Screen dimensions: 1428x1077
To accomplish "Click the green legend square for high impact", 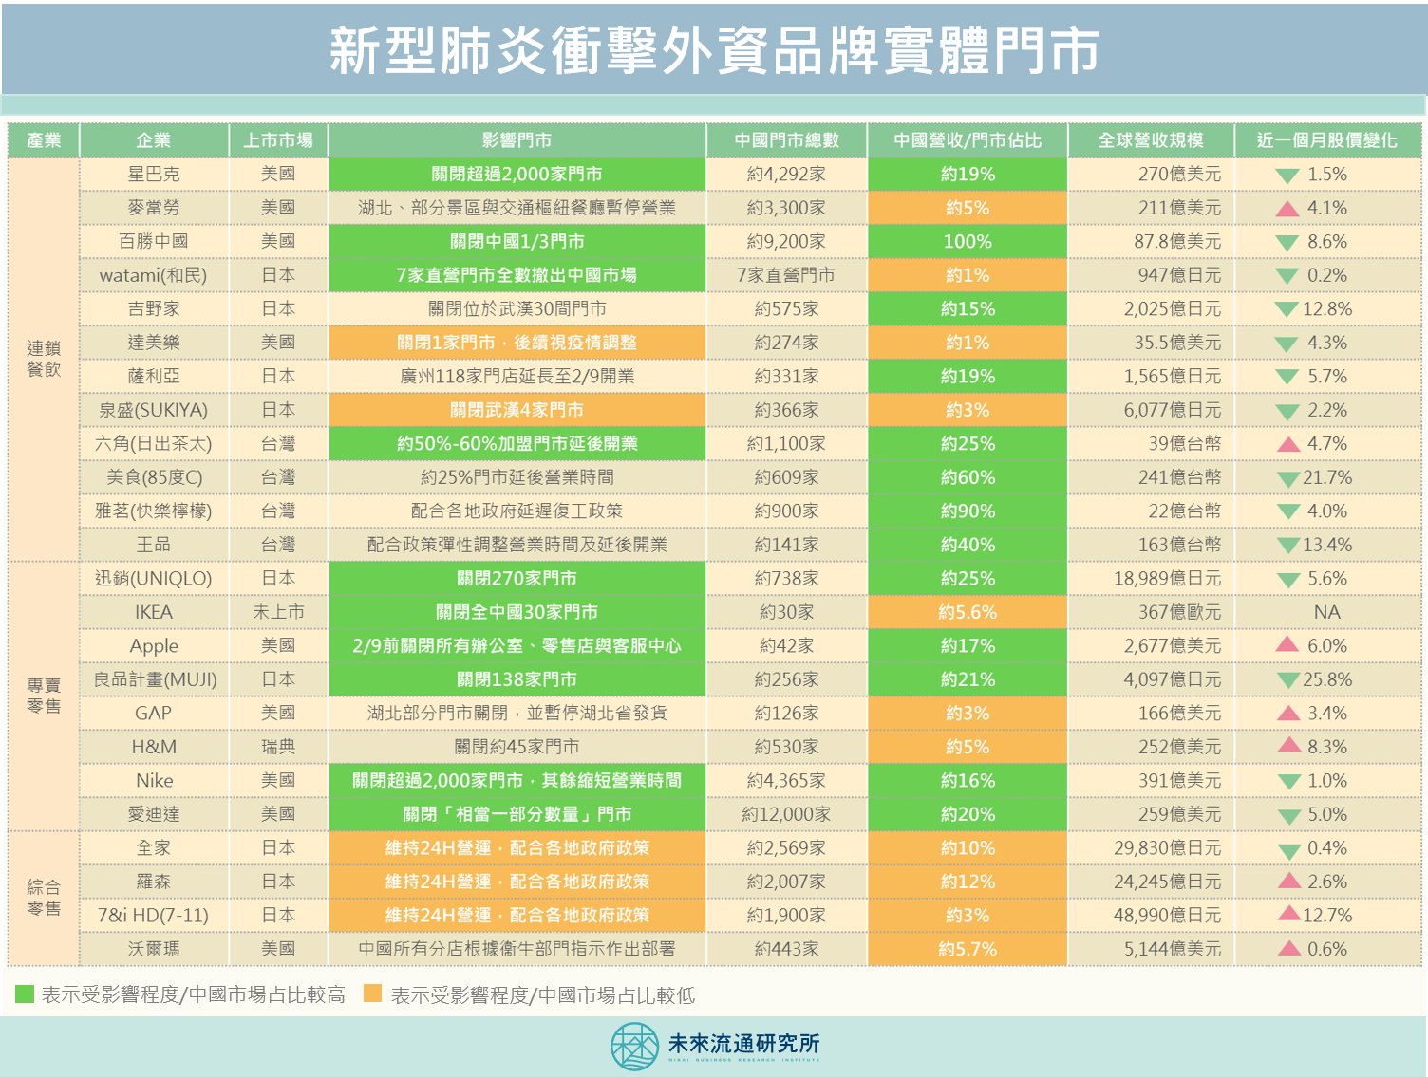I will [x=25, y=993].
